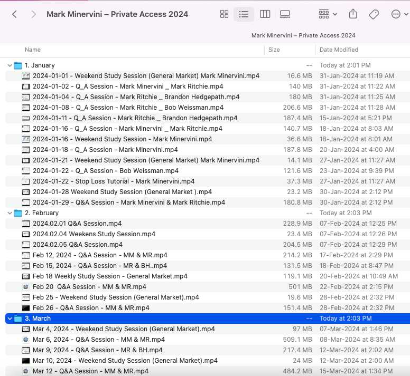The height and width of the screenshot is (376, 410).
Task: Select the 2024-01-16 Q_A Session file icon
Action: (25, 129)
